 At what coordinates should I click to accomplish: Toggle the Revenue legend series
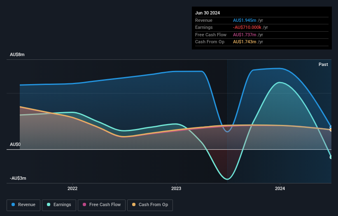[x=23, y=205]
